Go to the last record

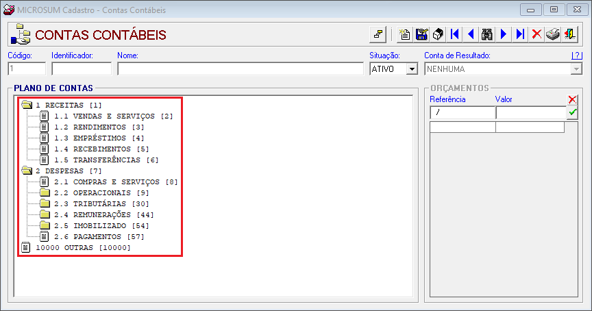click(520, 34)
